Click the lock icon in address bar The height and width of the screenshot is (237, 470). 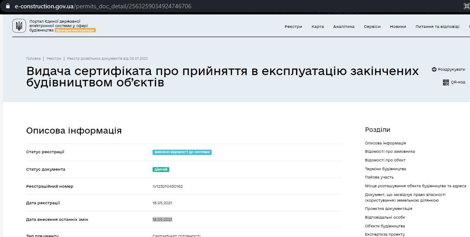pos(8,6)
